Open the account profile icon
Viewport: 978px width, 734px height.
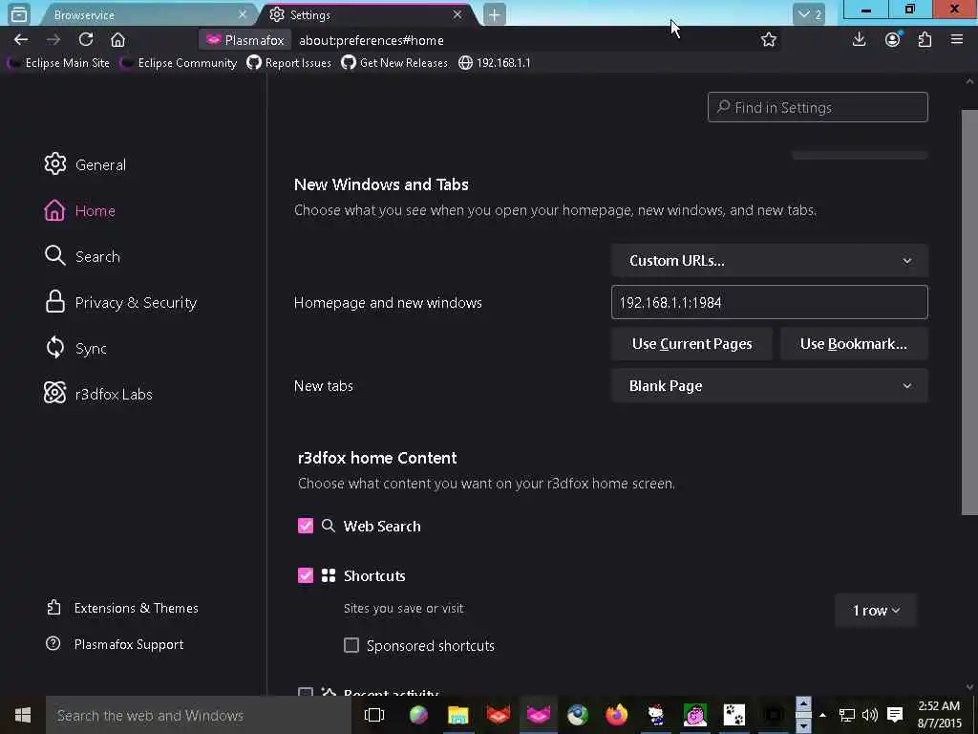[893, 40]
